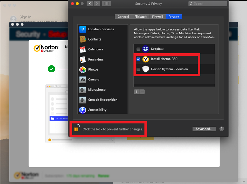The image size is (247, 184).
Task: Click the Dropbox name in app list
Action: (157, 49)
